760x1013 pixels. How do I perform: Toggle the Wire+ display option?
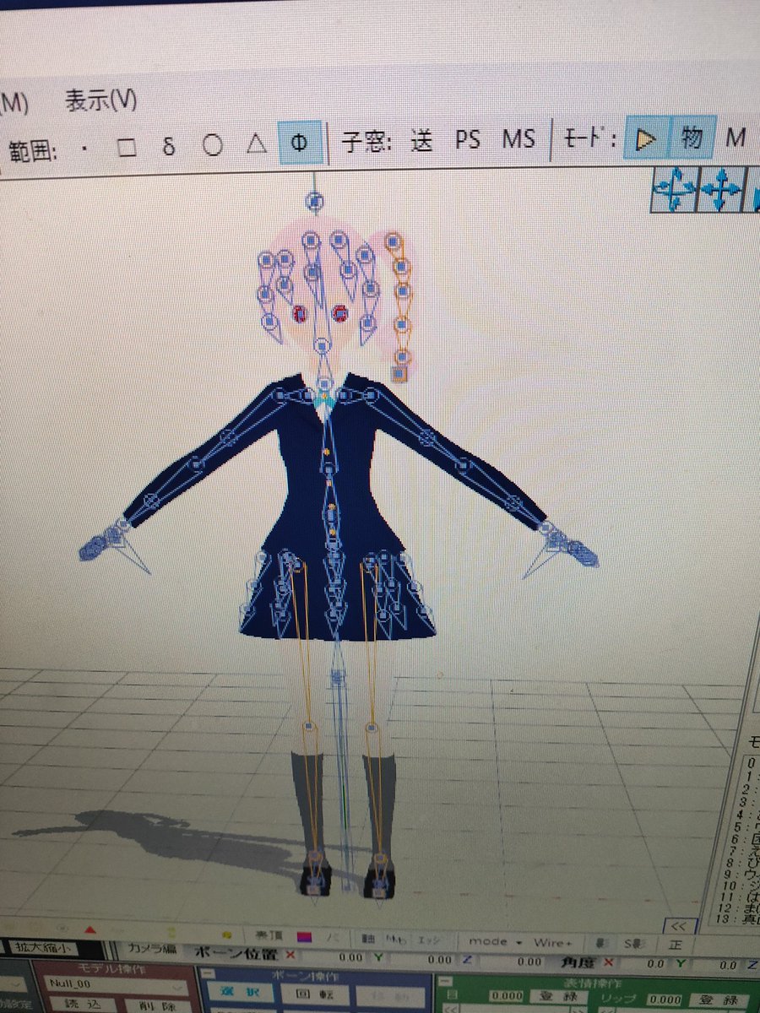(552, 941)
